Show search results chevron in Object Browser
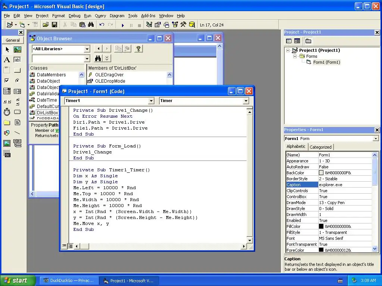This screenshot has width=382, height=286. (107, 58)
